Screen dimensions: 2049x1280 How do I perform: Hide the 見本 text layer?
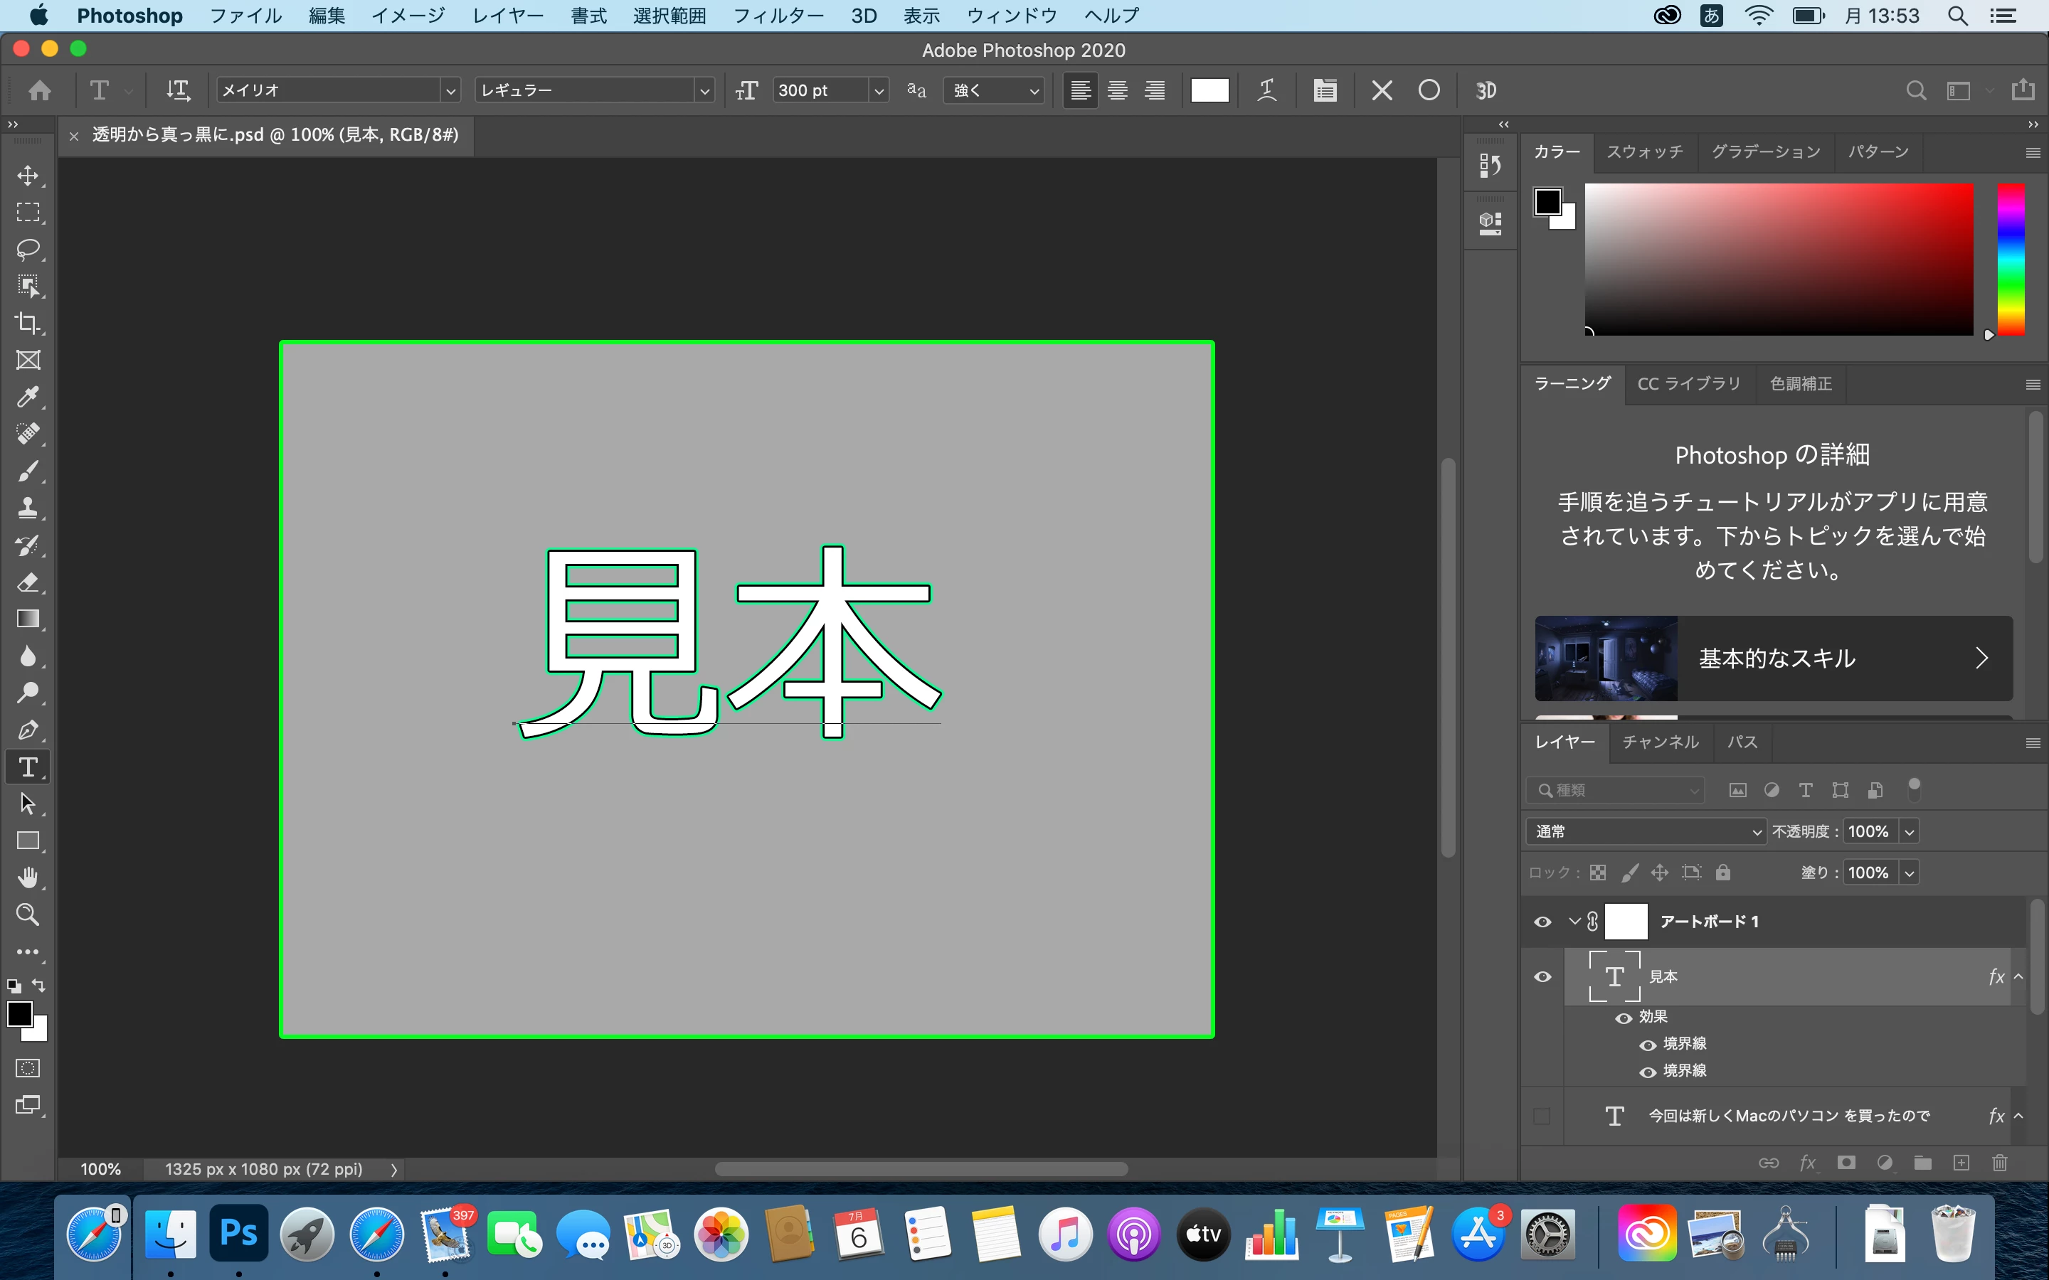pyautogui.click(x=1542, y=977)
